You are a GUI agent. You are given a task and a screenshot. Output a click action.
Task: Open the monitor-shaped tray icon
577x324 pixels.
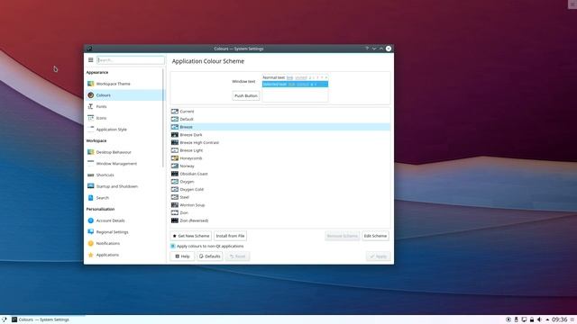pyautogui.click(x=524, y=319)
